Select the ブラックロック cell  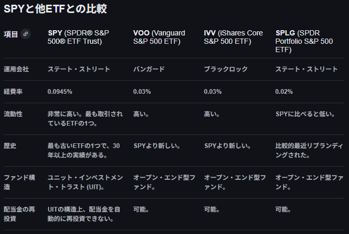click(225, 69)
